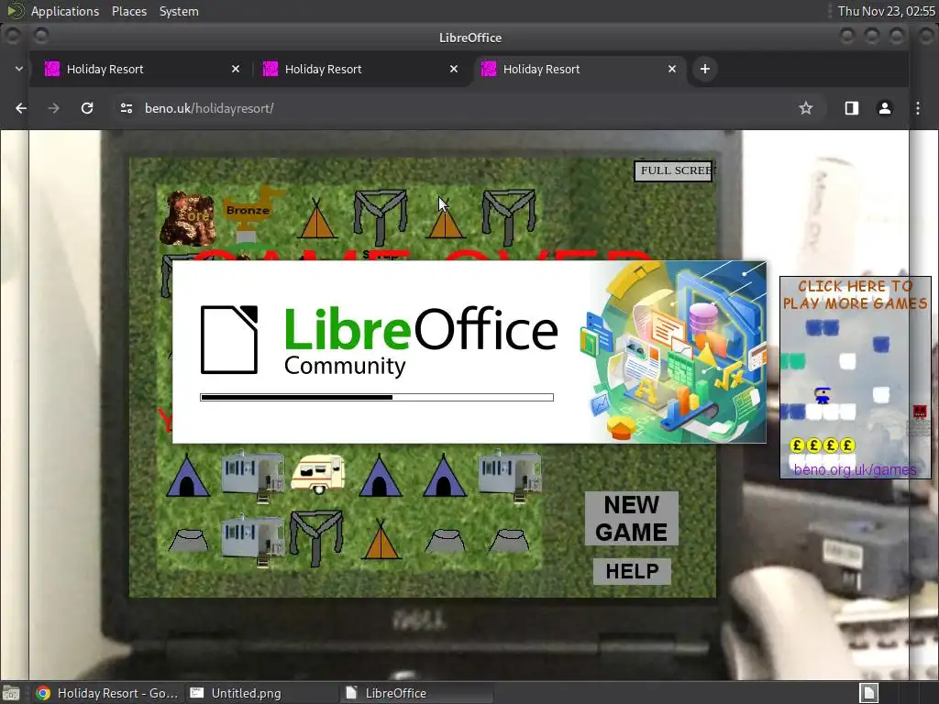Image resolution: width=939 pixels, height=704 pixels.
Task: Open the System menu
Action: coord(179,11)
